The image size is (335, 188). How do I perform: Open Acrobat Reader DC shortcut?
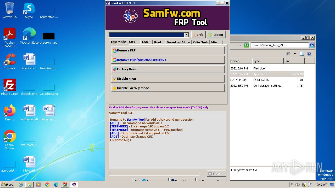pos(9,38)
